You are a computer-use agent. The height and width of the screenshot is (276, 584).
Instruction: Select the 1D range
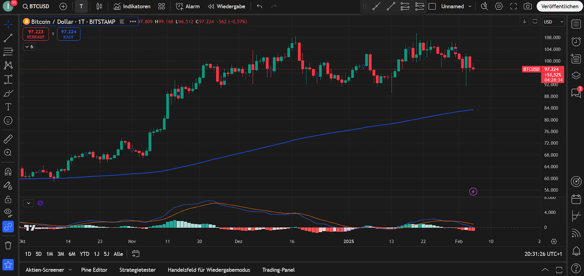click(x=28, y=254)
